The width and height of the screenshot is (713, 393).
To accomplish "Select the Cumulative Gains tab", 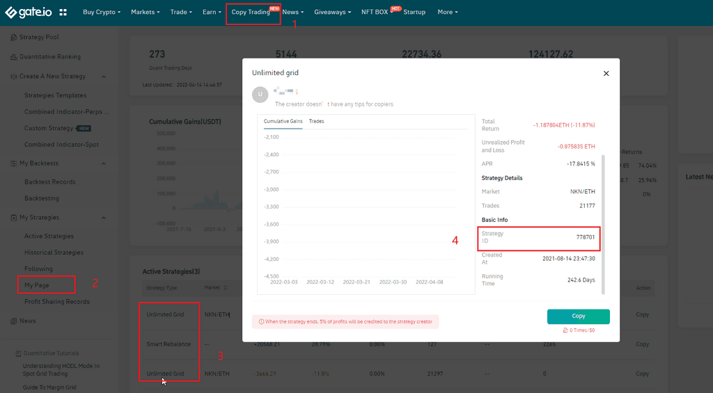I will tap(283, 122).
